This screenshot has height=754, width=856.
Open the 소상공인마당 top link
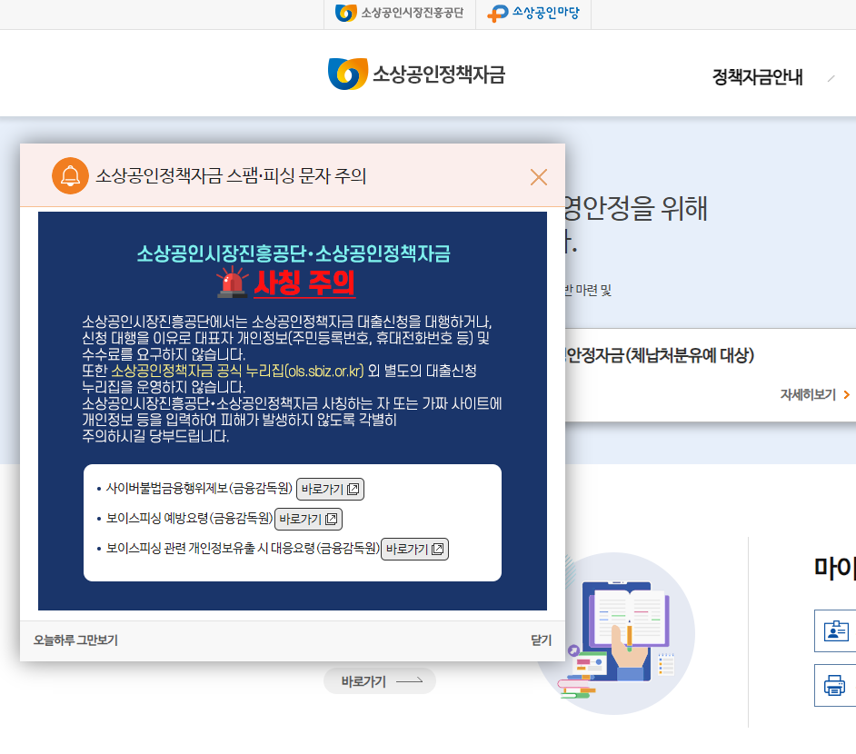533,13
